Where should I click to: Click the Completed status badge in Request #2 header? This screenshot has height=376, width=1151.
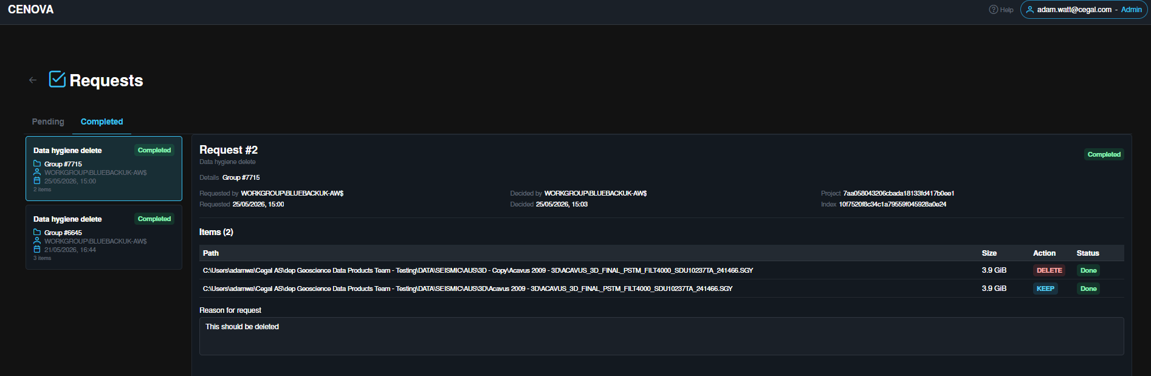pyautogui.click(x=1104, y=154)
